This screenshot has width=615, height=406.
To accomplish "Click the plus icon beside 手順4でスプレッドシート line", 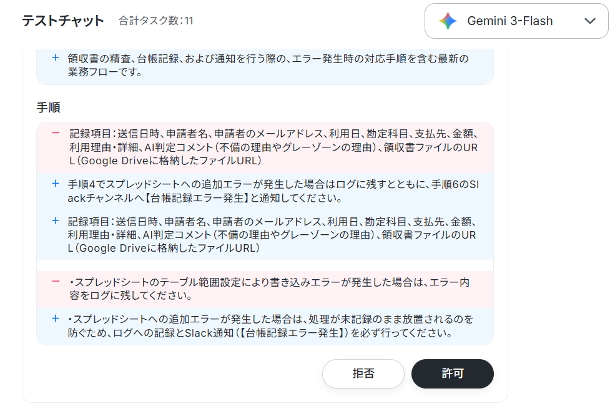I will 56,184.
